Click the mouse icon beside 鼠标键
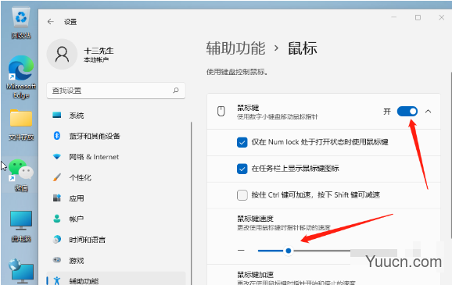The height and width of the screenshot is (285, 452). pyautogui.click(x=221, y=111)
